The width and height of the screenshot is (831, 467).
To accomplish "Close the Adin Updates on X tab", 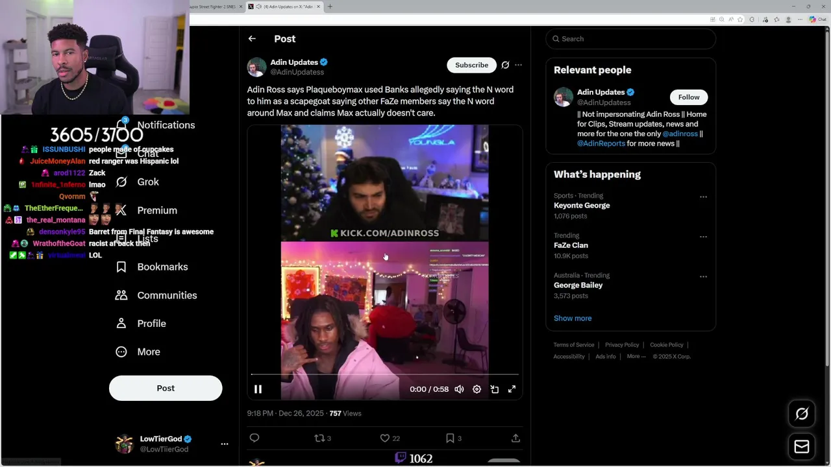I will click(318, 6).
